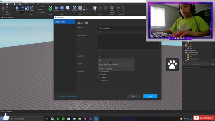Expand the RemoteEvents folder in Explorer

coord(186,59)
